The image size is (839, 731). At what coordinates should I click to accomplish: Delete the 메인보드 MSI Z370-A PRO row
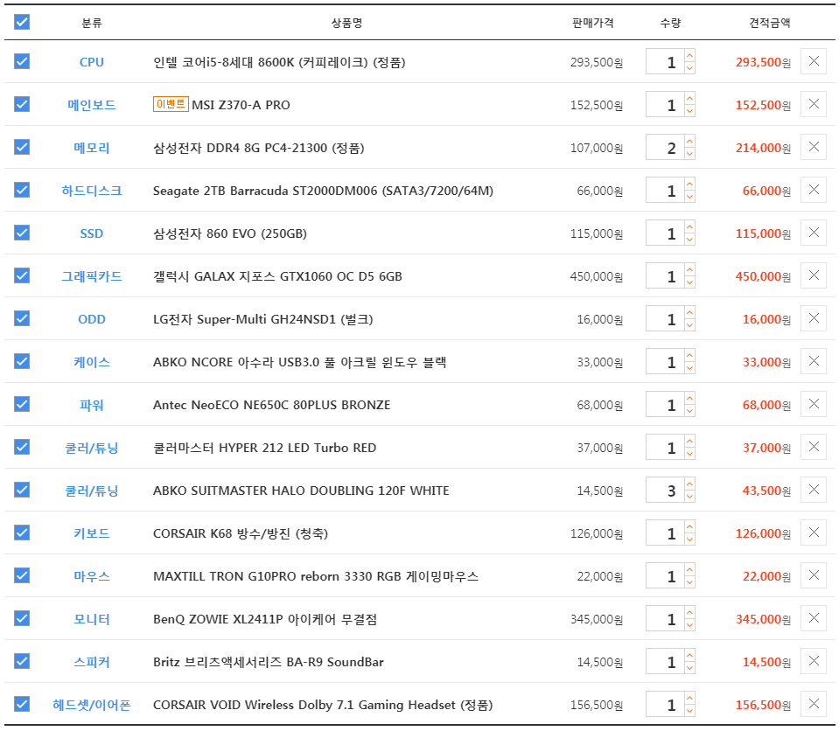[814, 104]
